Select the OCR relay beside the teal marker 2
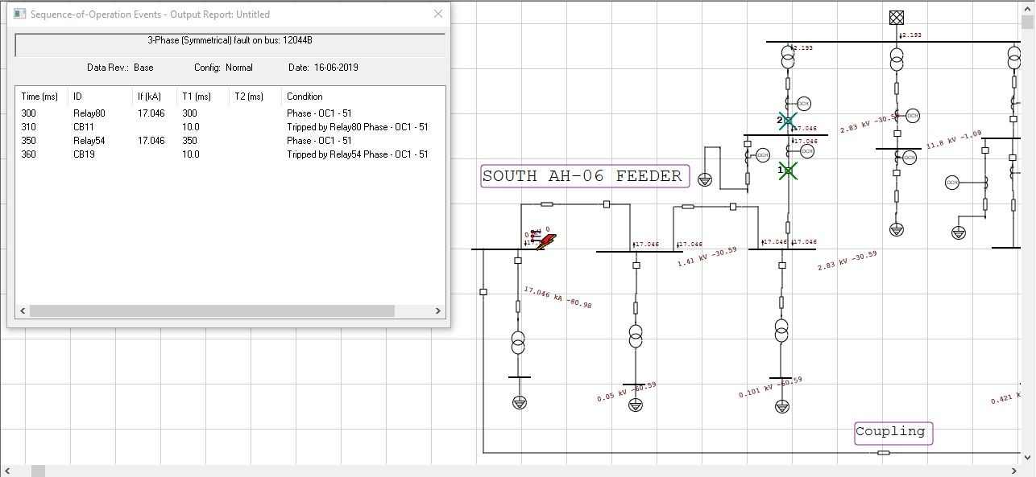The height and width of the screenshot is (477, 1036). tap(803, 104)
